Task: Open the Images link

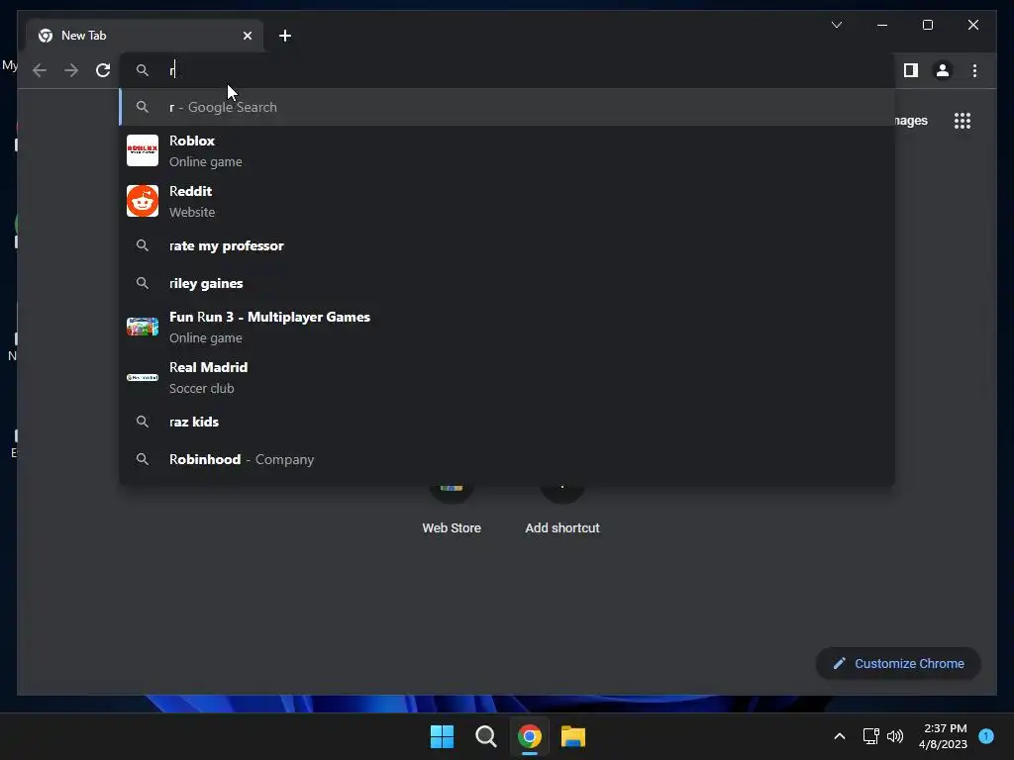Action: 912,121
